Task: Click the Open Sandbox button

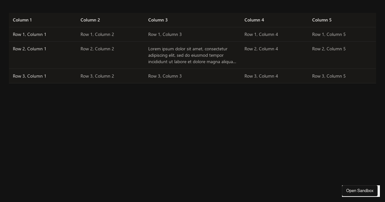Action: coord(360,191)
